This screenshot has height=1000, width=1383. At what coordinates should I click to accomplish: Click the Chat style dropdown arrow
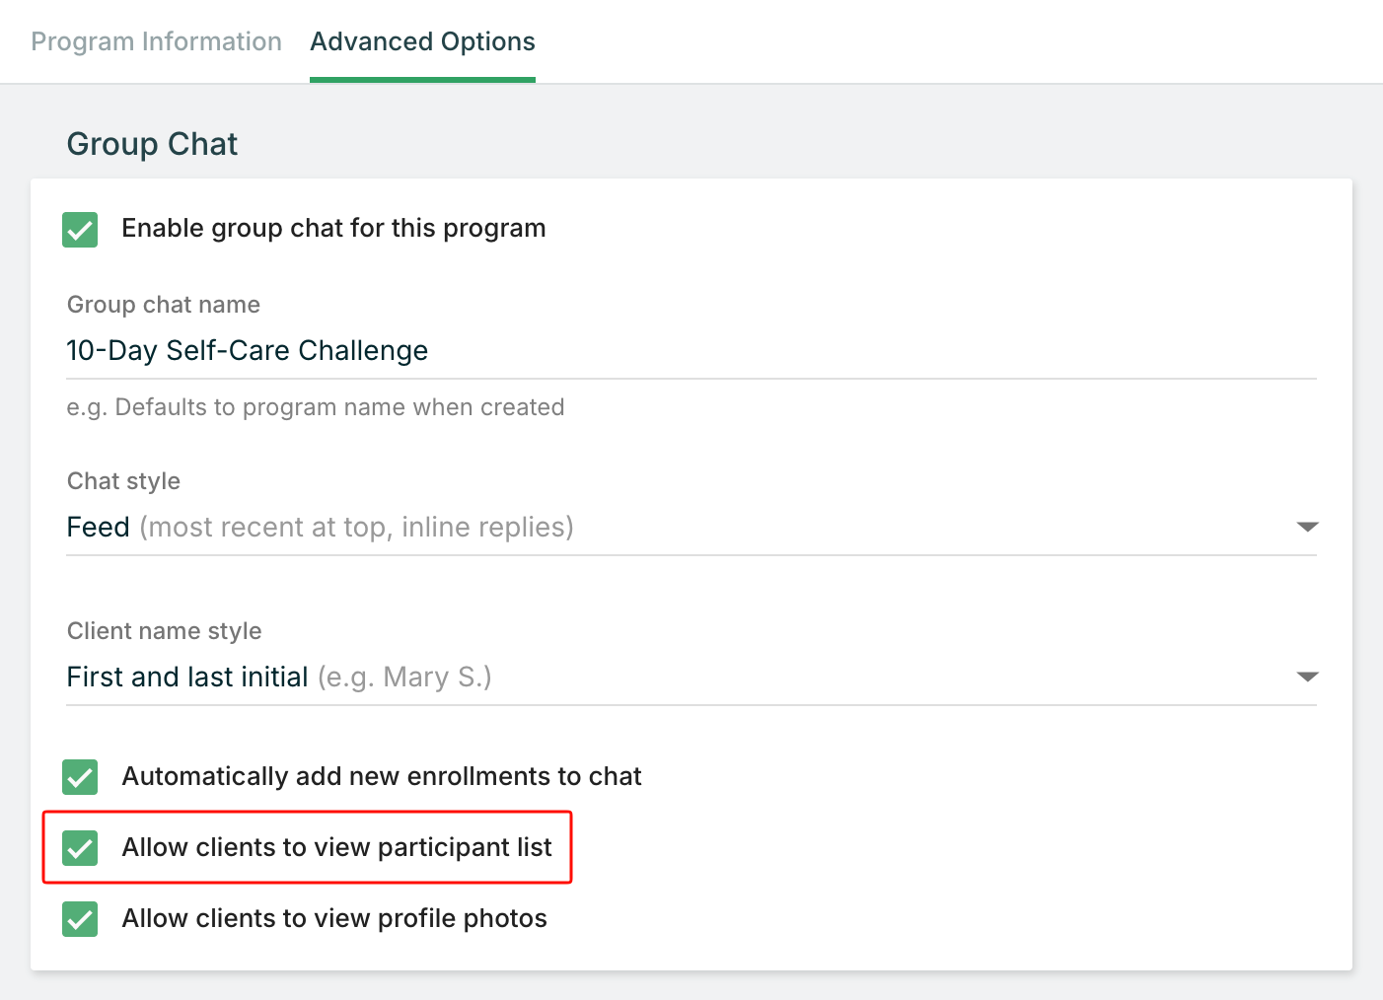(1307, 528)
